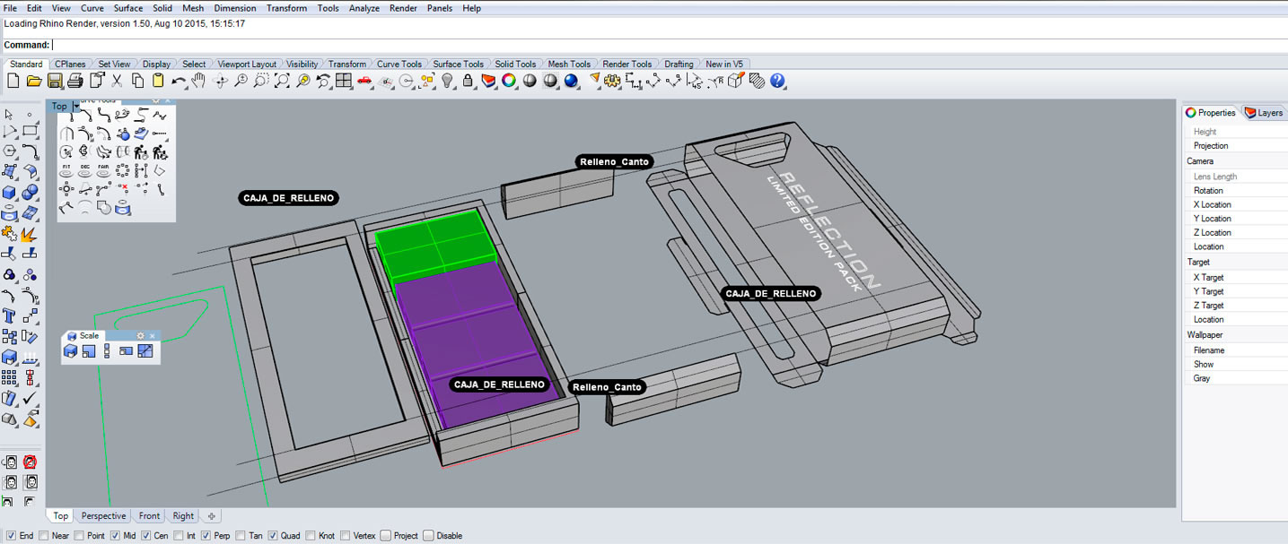Click the render color wheel icon

509,81
